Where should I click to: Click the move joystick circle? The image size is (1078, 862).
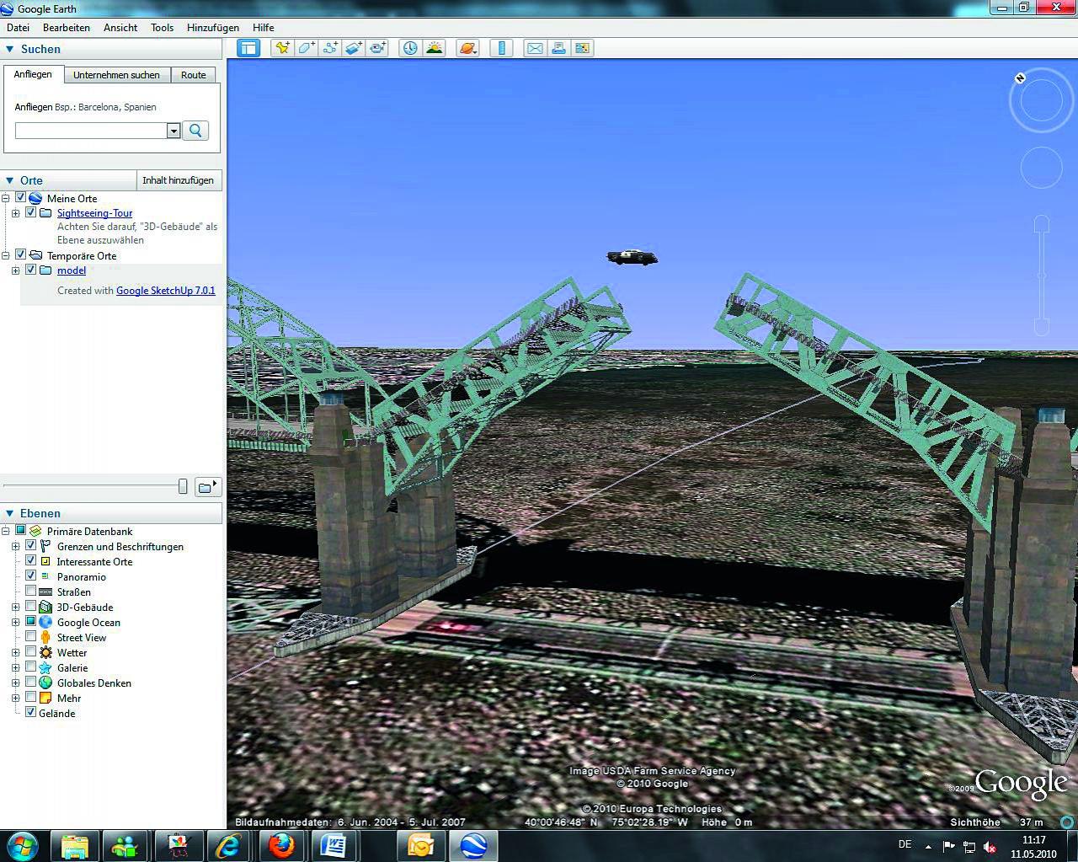pos(1041,168)
